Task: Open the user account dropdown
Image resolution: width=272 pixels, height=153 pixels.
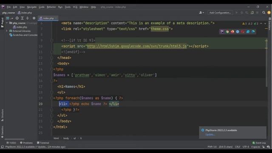Action: 201,13
